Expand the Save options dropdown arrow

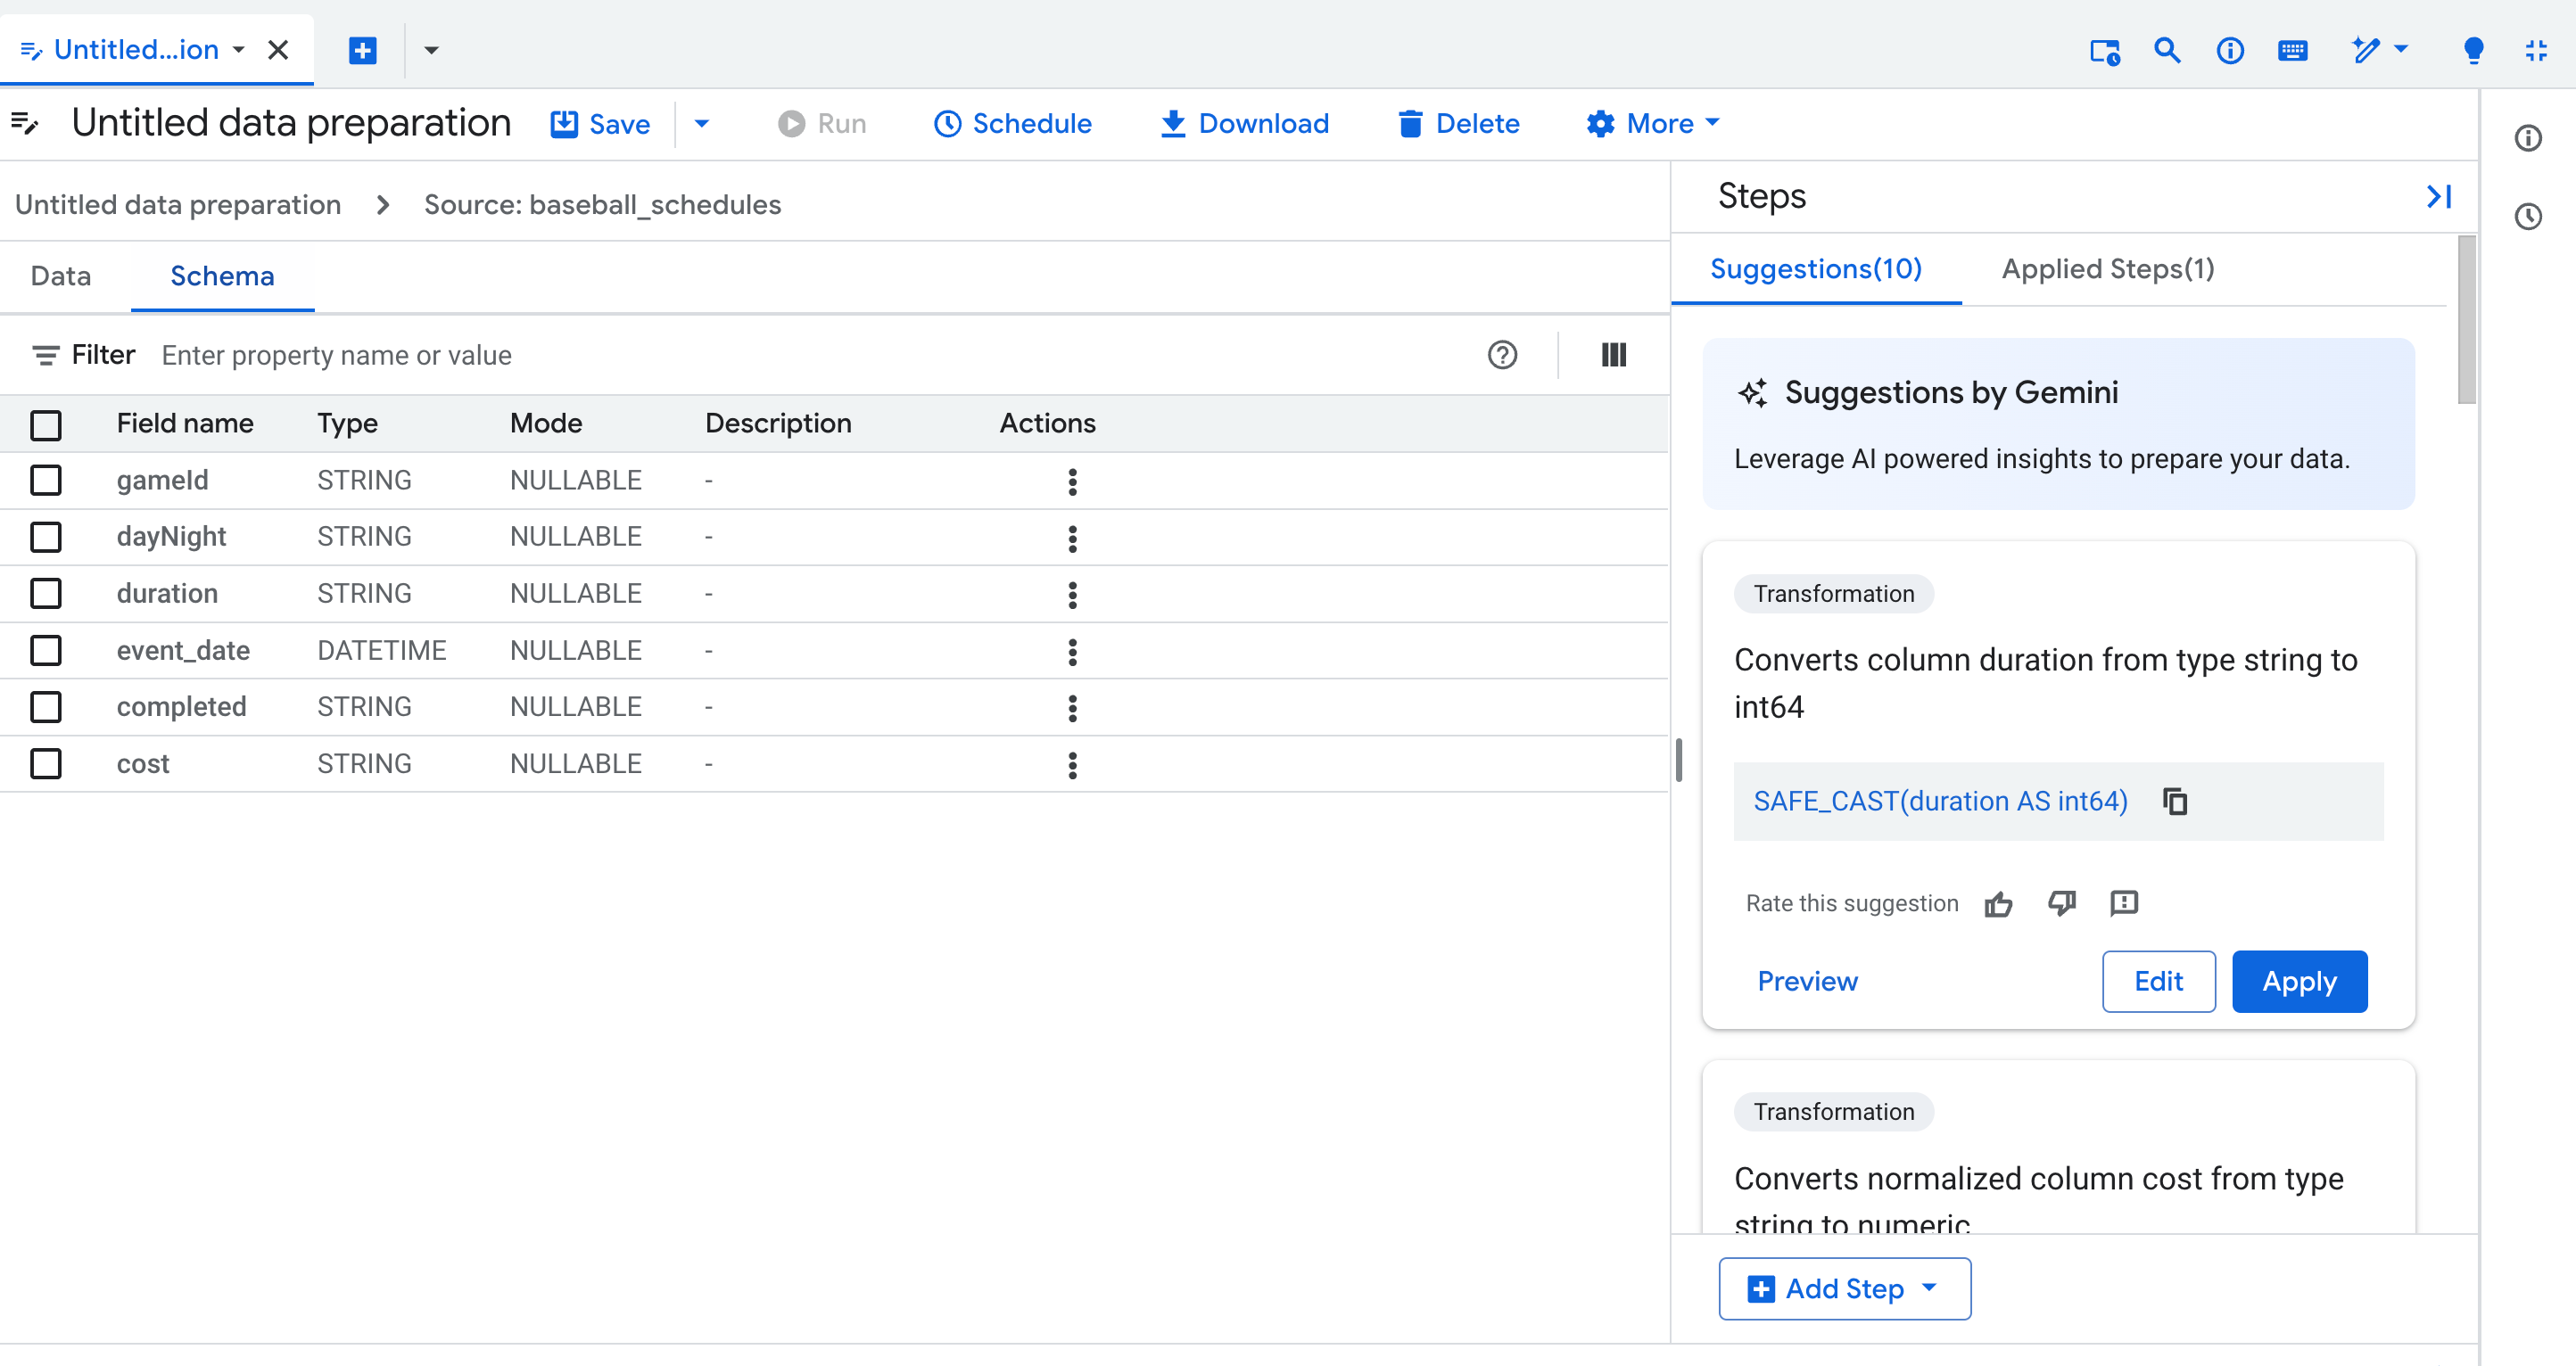701,123
